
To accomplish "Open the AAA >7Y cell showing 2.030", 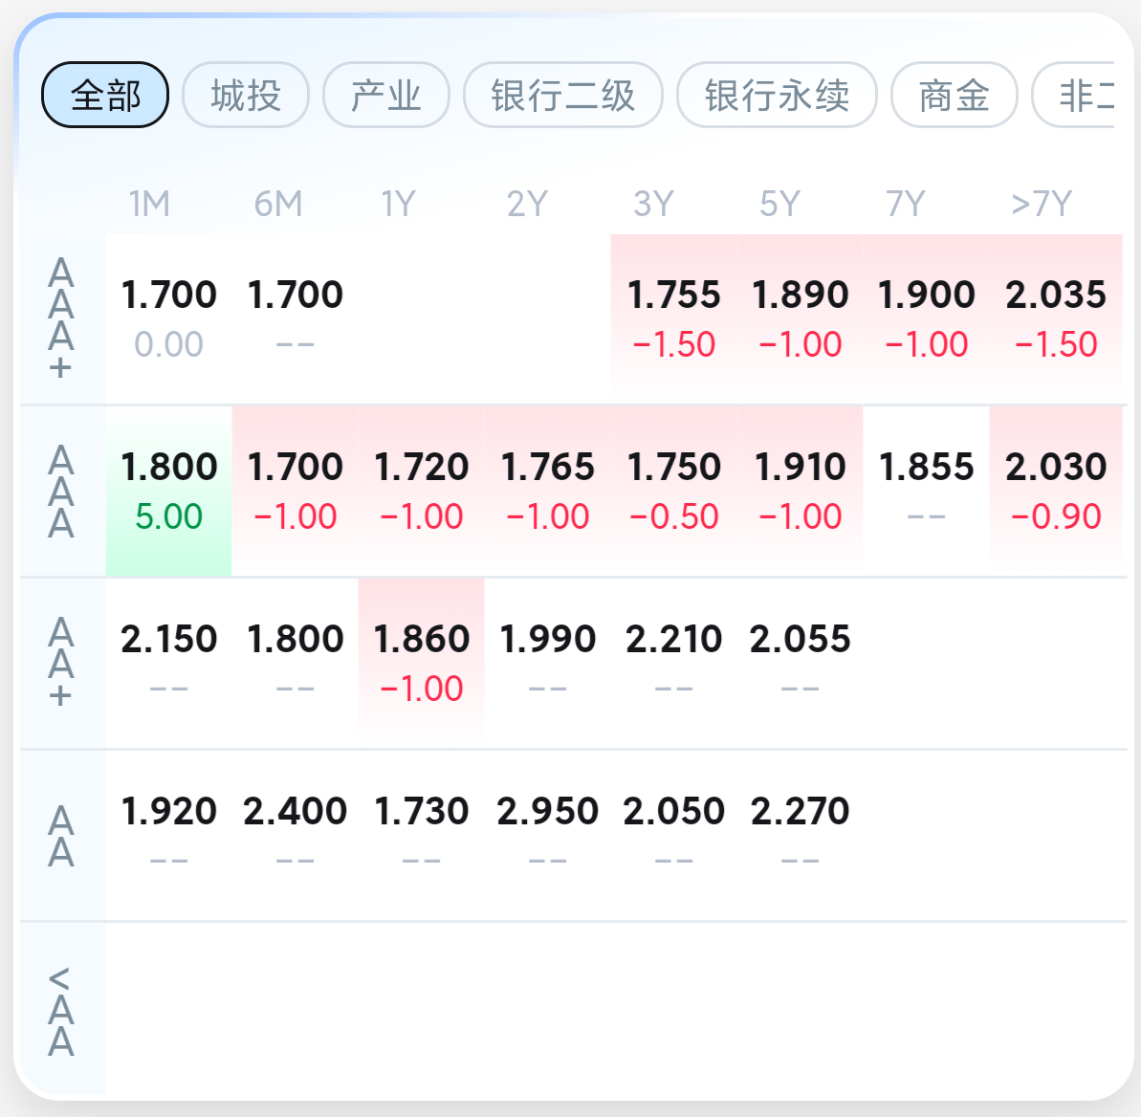I will (1056, 492).
